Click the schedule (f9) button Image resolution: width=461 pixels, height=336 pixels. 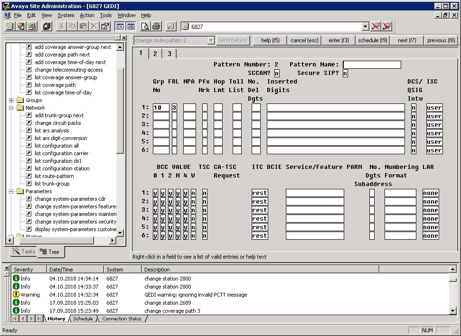coord(373,40)
